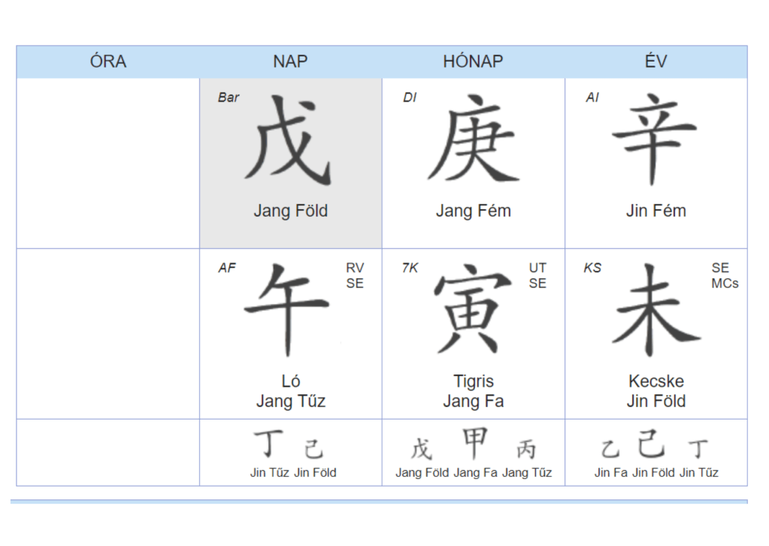Click the 辛 character under ÉV

(655, 140)
